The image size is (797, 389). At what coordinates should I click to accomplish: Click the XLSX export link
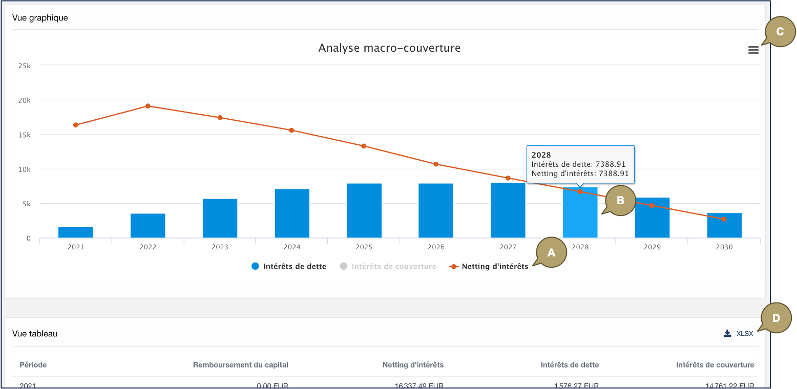point(744,334)
